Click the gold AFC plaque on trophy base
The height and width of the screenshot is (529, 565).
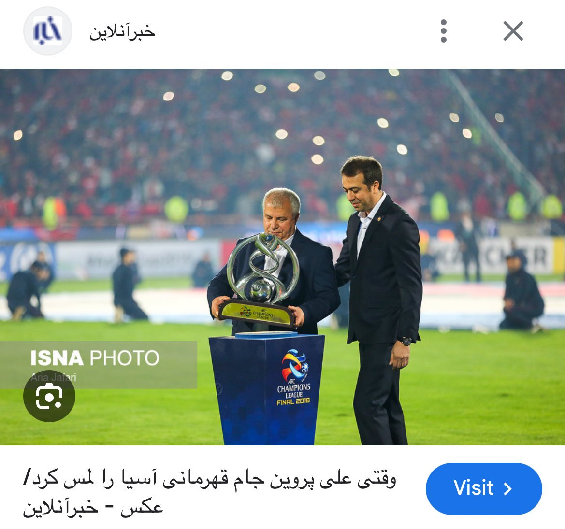click(x=257, y=314)
